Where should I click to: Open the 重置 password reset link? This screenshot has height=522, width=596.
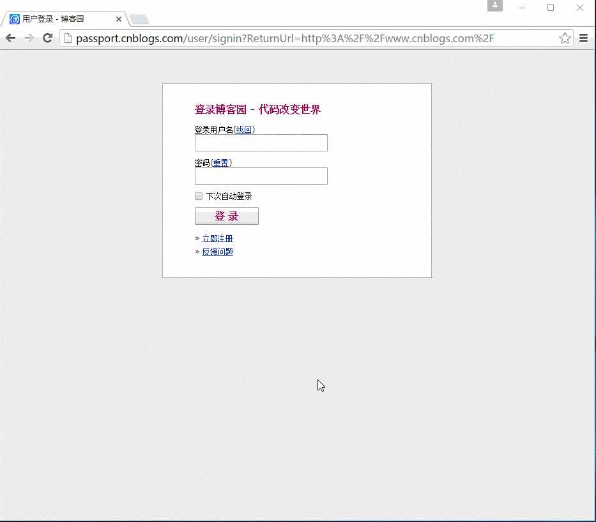click(x=220, y=163)
